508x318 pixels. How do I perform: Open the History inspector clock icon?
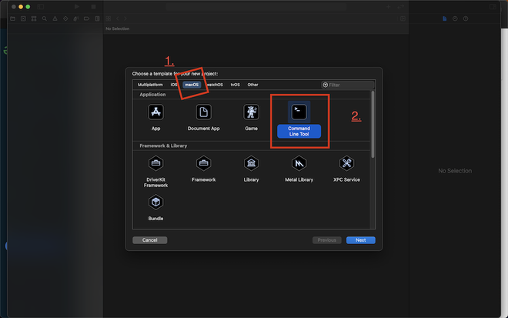click(x=455, y=18)
